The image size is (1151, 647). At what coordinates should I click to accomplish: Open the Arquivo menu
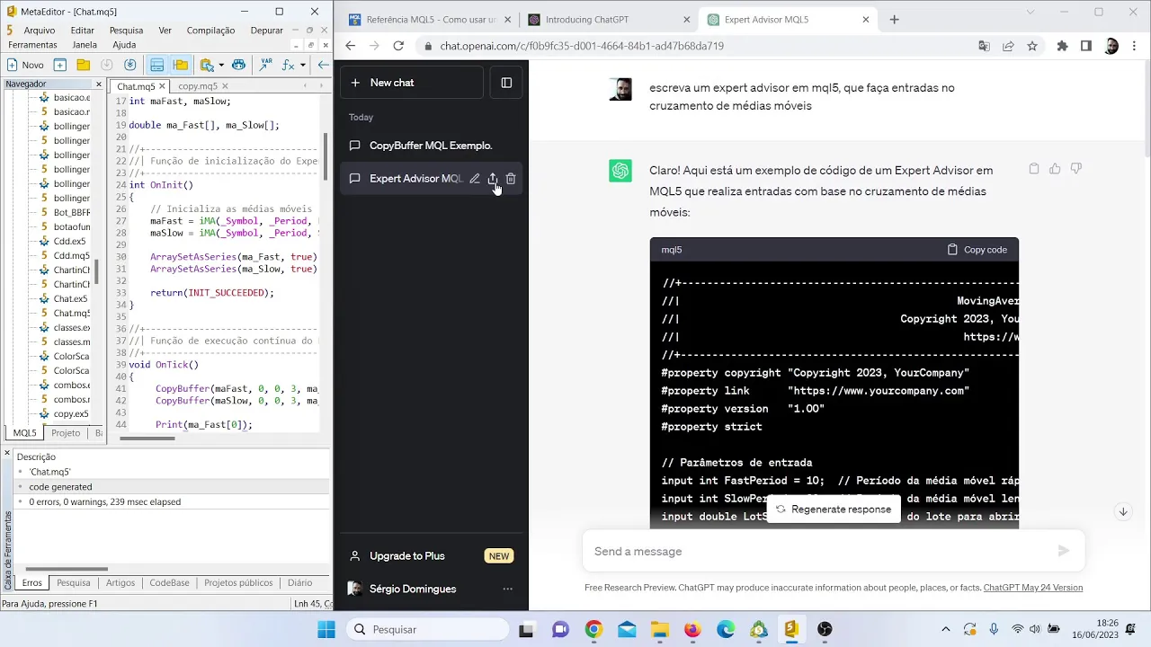click(40, 31)
